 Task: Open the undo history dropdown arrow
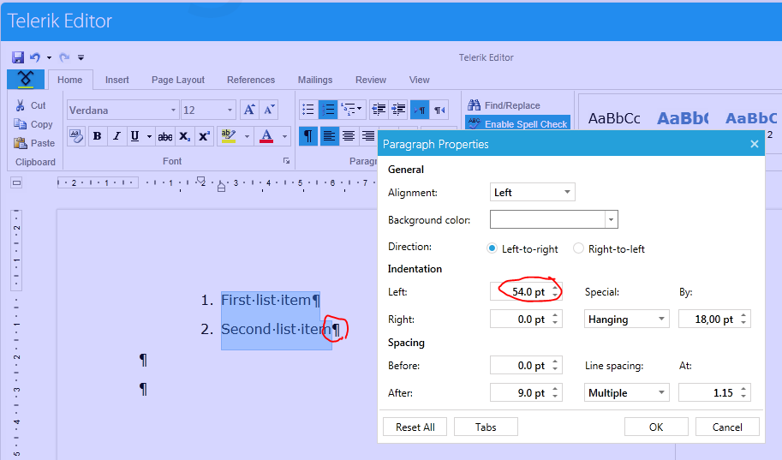(x=49, y=58)
